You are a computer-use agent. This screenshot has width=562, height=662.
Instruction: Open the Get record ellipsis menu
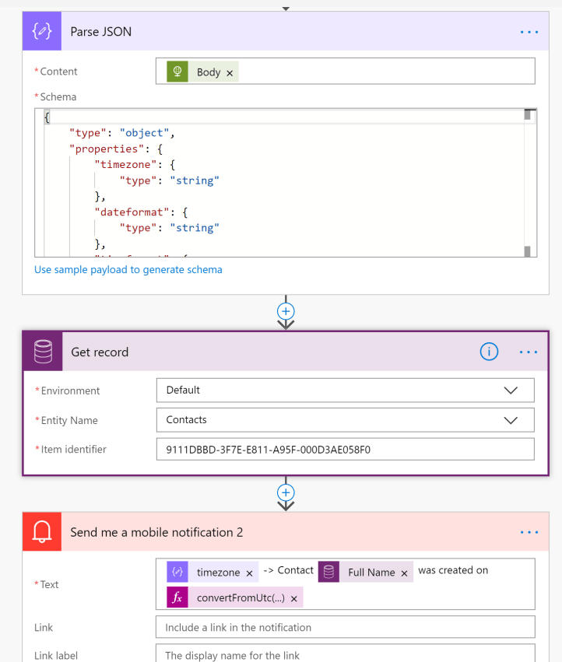coord(529,352)
